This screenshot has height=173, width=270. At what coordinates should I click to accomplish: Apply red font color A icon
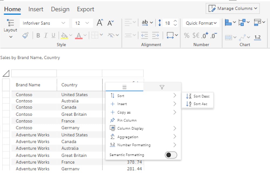click(79, 36)
